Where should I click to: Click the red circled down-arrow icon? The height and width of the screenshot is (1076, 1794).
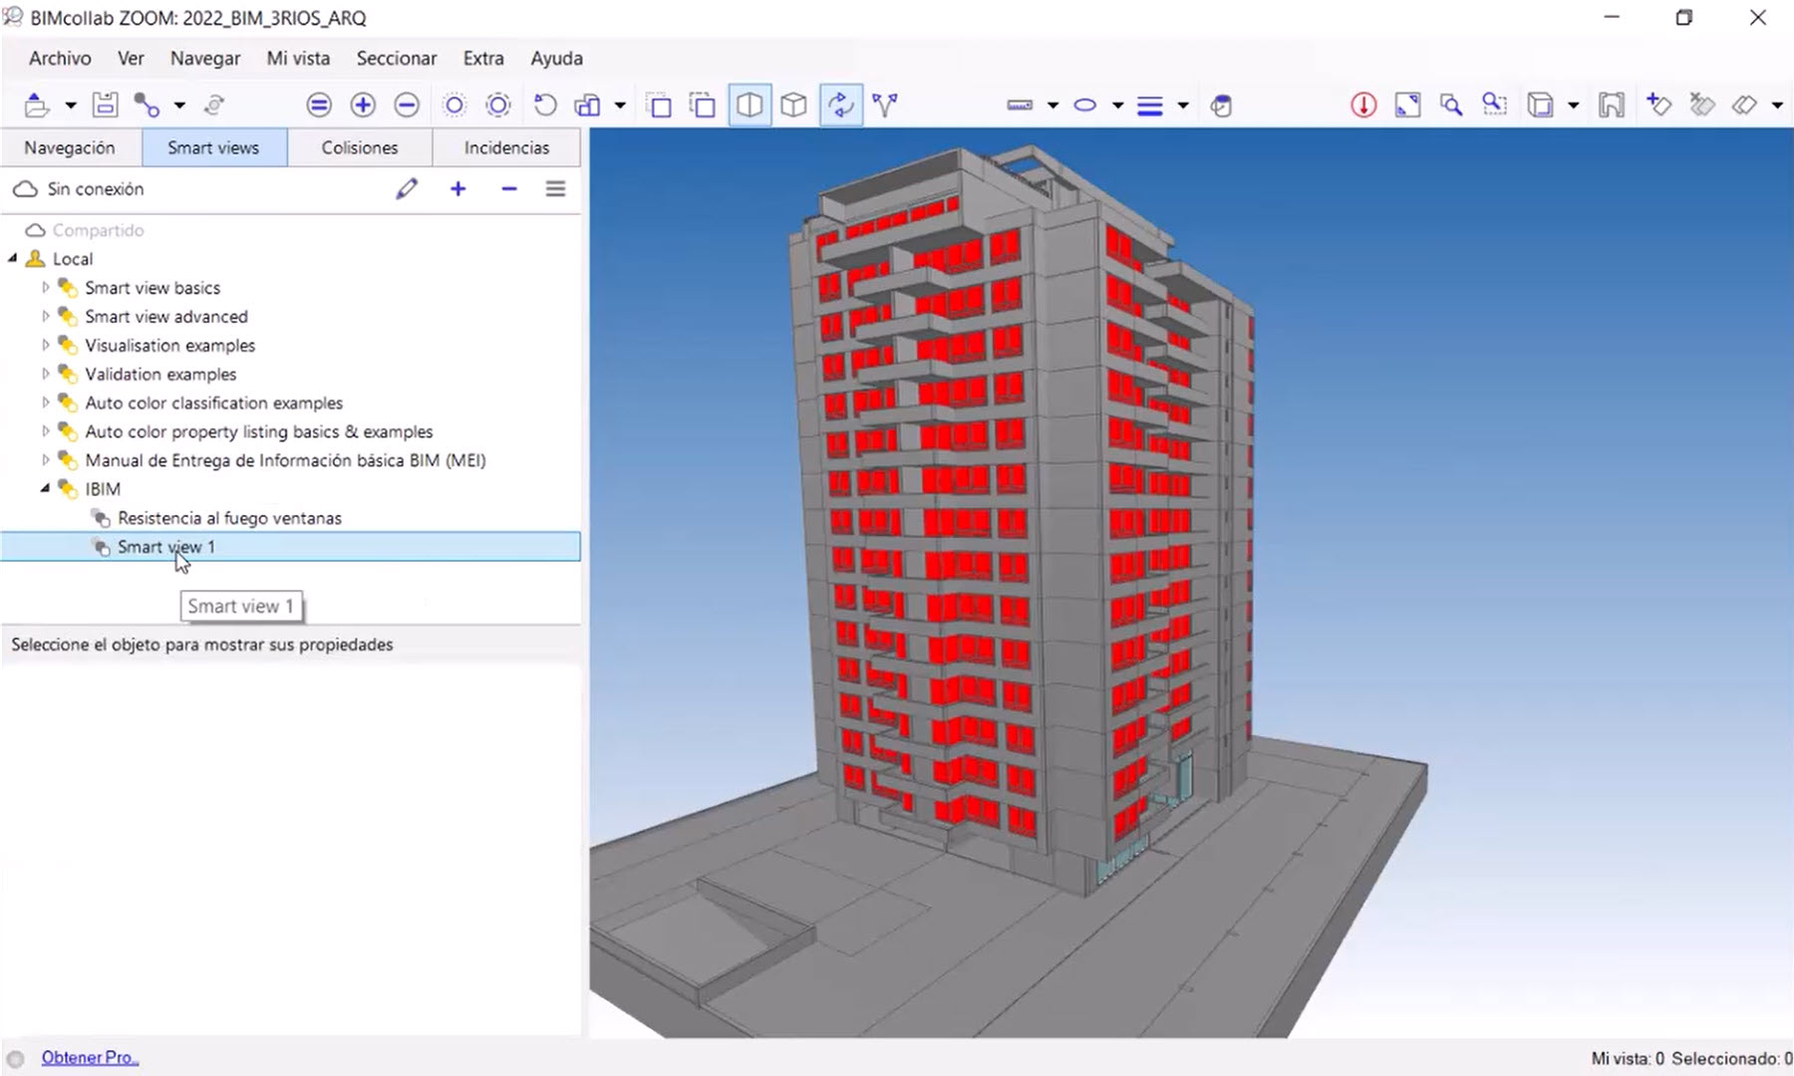pyautogui.click(x=1363, y=105)
